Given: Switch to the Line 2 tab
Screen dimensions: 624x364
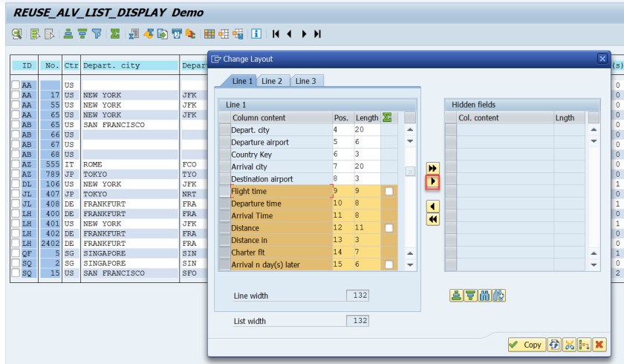Looking at the screenshot, I should click(272, 81).
